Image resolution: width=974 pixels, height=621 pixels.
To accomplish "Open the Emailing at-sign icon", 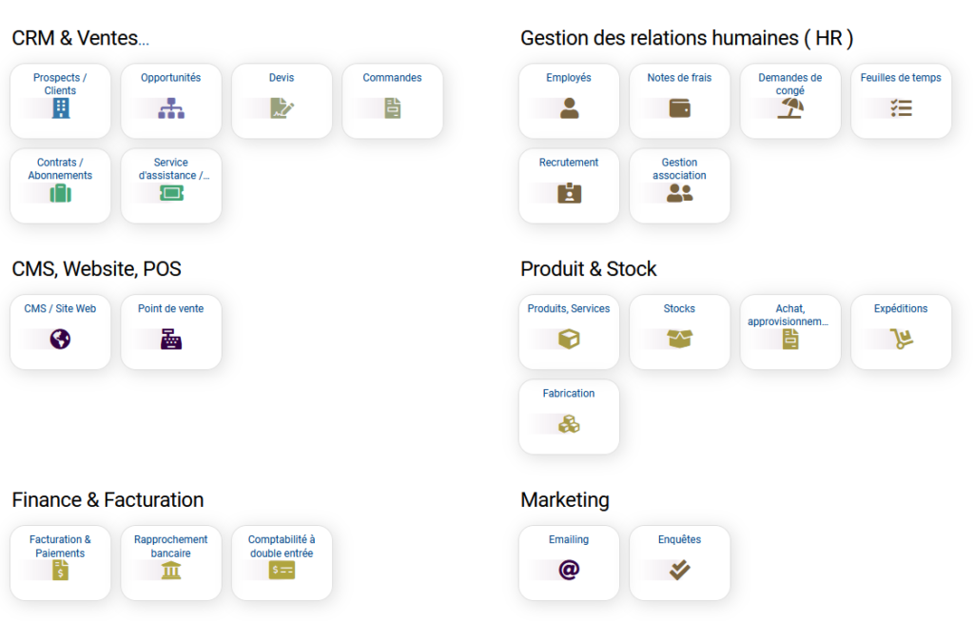I will pyautogui.click(x=569, y=570).
